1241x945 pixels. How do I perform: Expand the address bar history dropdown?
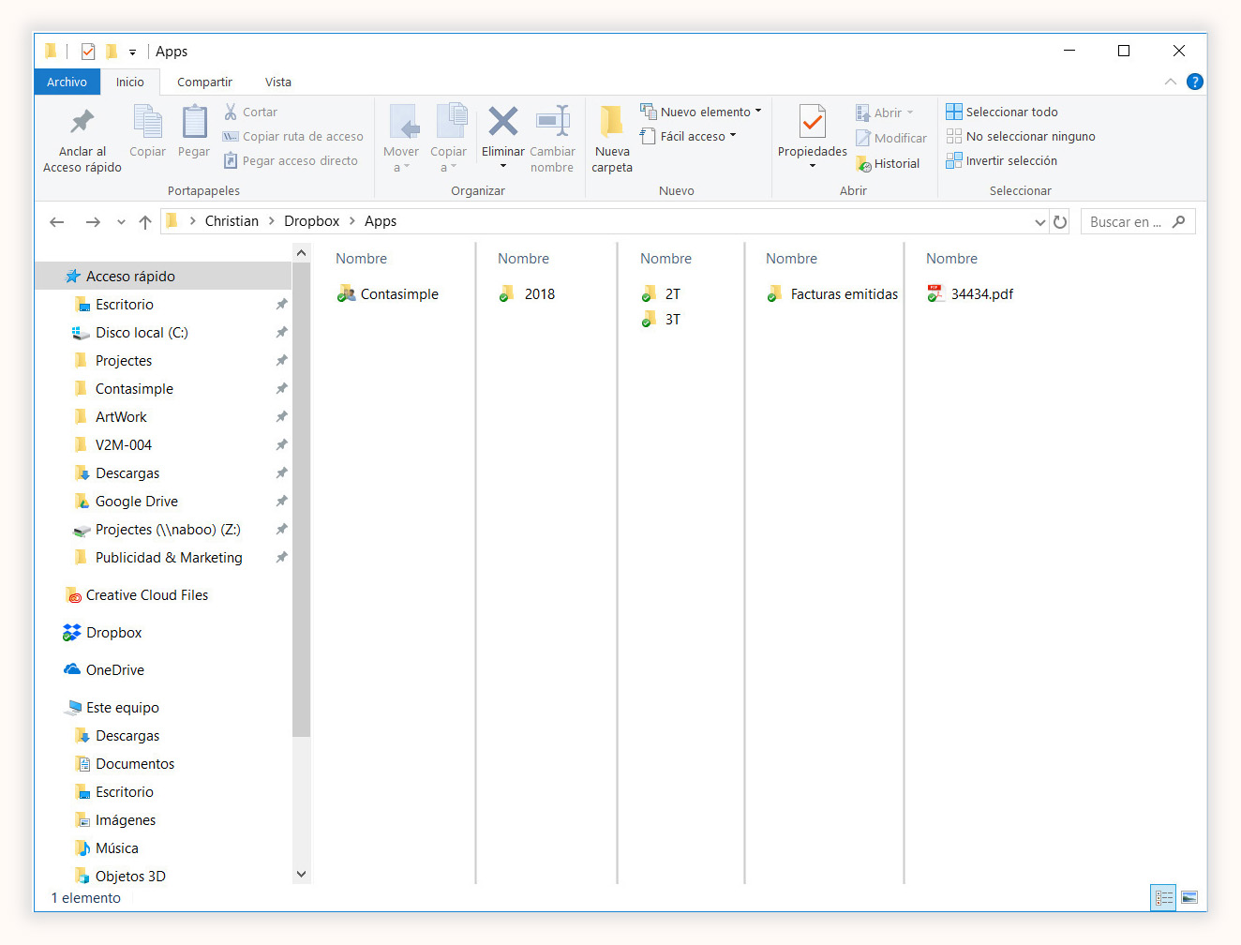click(1039, 222)
